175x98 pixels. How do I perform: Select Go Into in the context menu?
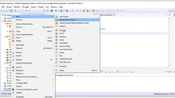pos(33,20)
